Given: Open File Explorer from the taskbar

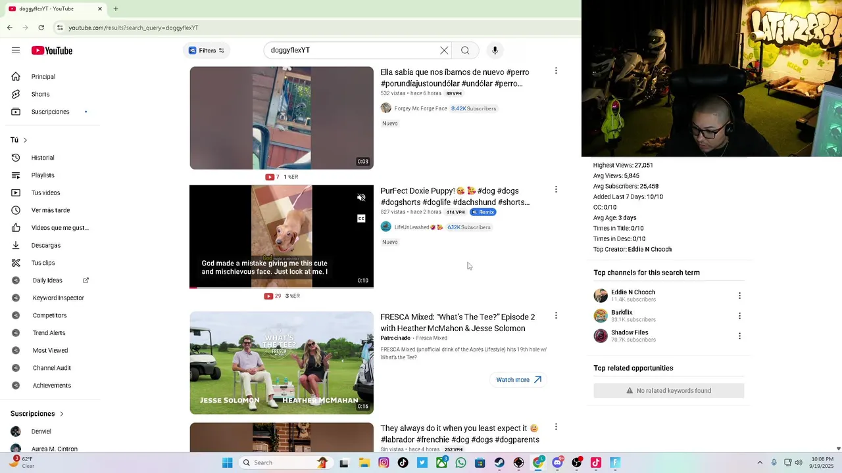Looking at the screenshot, I should click(x=364, y=462).
